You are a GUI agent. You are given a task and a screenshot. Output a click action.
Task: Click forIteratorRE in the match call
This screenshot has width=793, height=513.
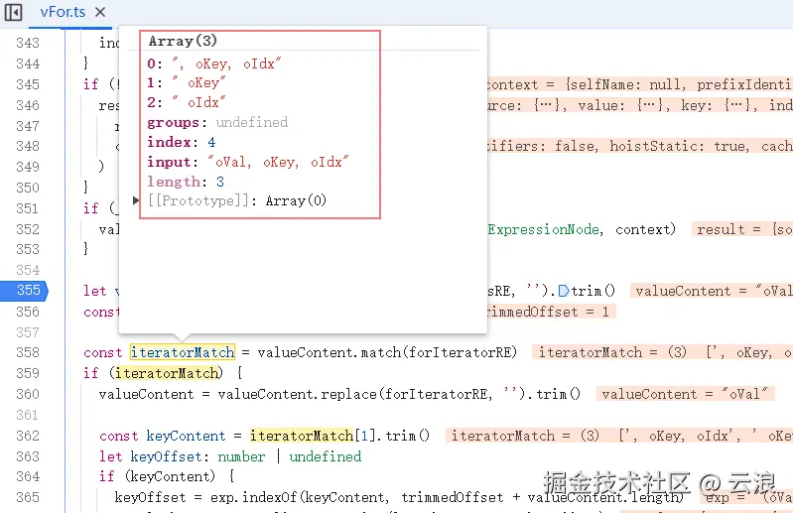pyautogui.click(x=460, y=352)
